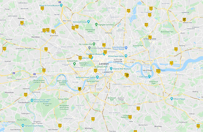Open the yellow marker near Forest Hill

[138, 109]
